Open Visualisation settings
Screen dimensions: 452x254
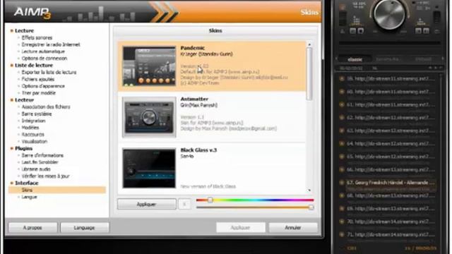click(x=35, y=141)
